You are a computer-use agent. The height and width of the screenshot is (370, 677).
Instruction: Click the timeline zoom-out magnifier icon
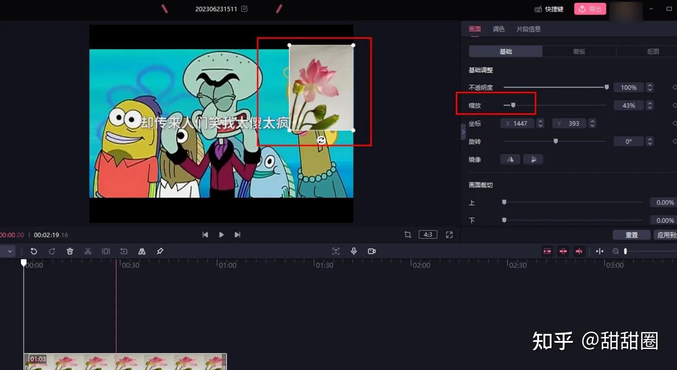tap(615, 251)
